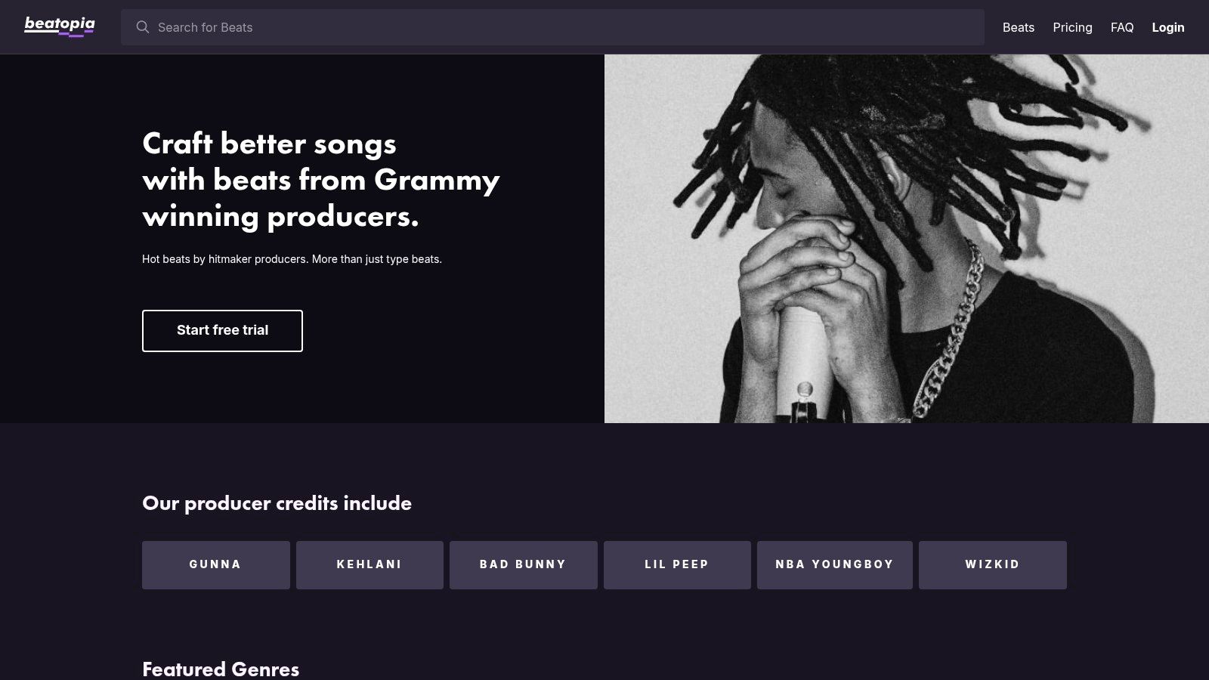Focus the Search for Beats field

[x=552, y=27]
